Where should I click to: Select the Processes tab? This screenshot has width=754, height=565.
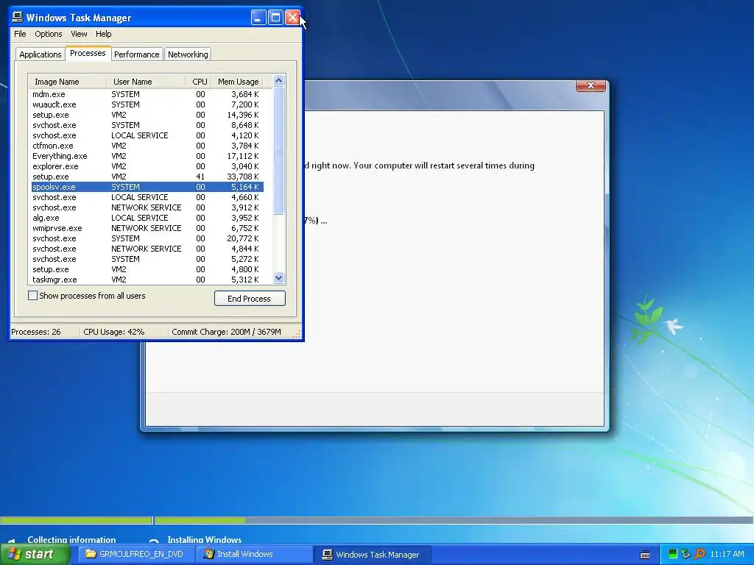[x=88, y=53]
